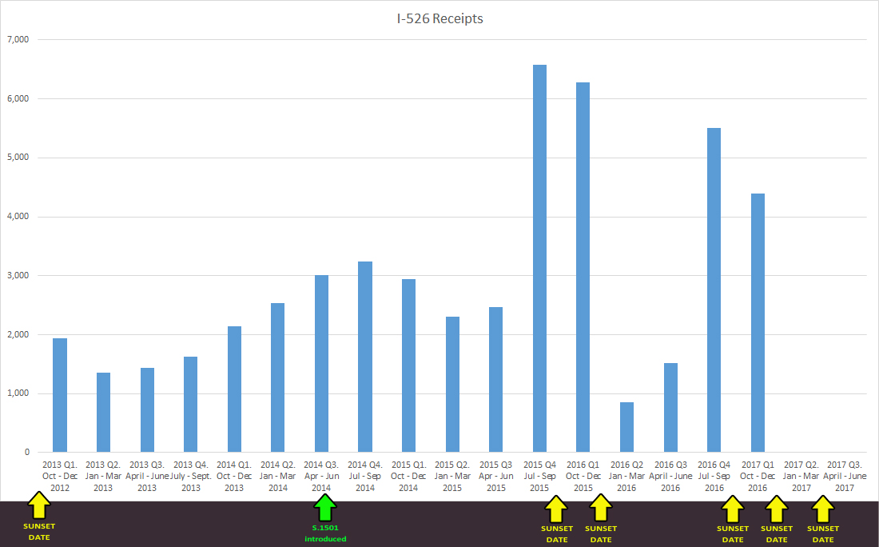879x547 pixels.
Task: Click the yellow sunset arrow below 2016 Q1
Action: coord(601,509)
